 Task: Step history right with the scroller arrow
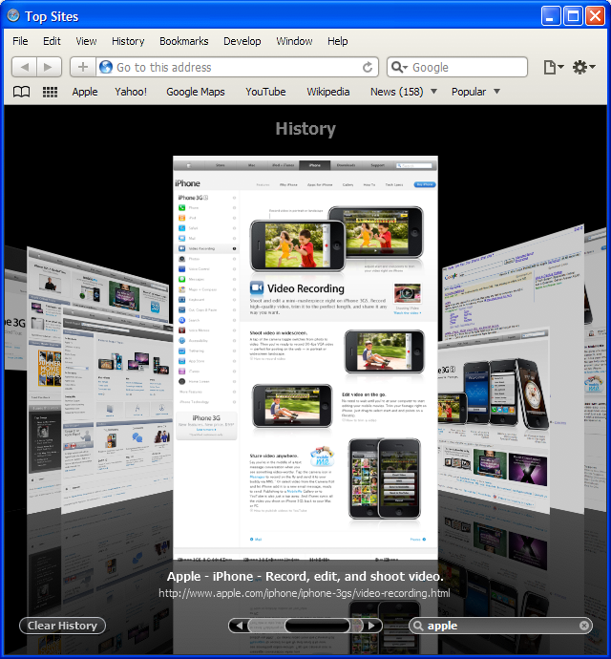[371, 626]
